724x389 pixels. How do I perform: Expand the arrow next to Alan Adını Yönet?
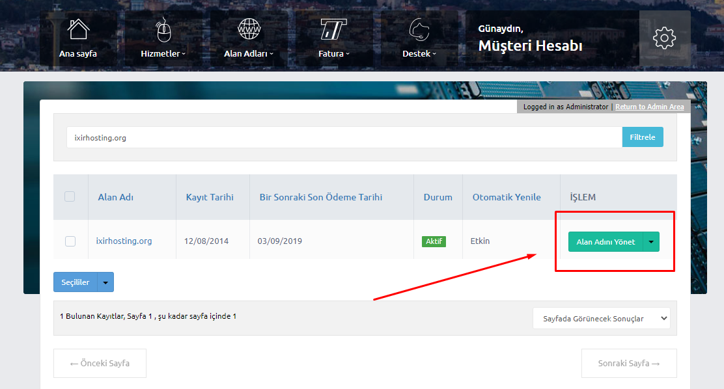click(651, 242)
